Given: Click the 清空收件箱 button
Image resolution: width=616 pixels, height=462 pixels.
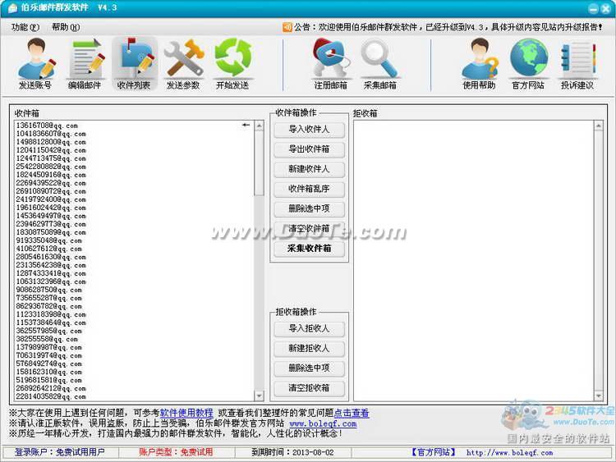Looking at the screenshot, I should point(309,228).
